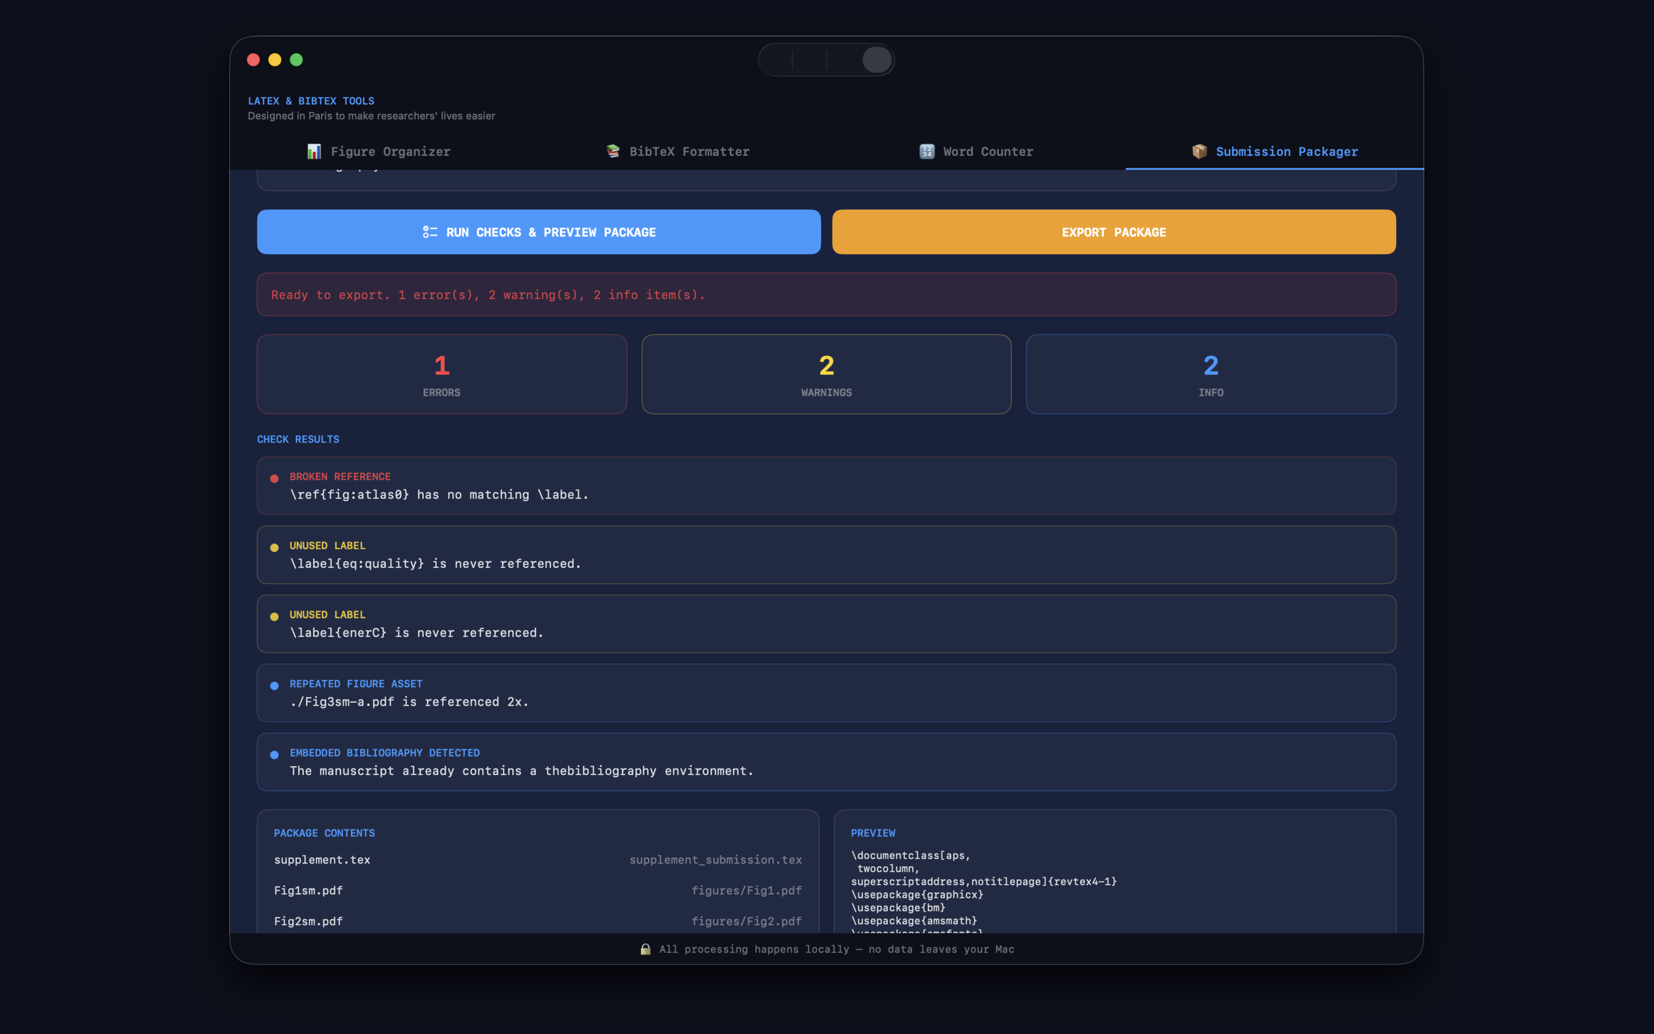The height and width of the screenshot is (1034, 1654).
Task: Click "./Fig3sm-a.pdf is referenced 2x."
Action: tap(409, 701)
